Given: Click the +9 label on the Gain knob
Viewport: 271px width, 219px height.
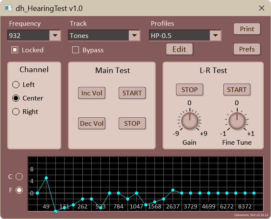Looking at the screenshot, I should tap(203, 134).
